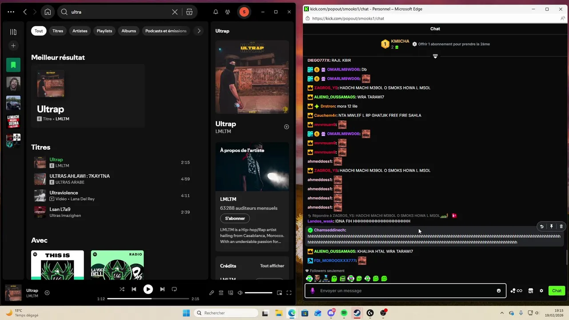The height and width of the screenshot is (320, 569).
Task: Open Spotify from the Windows taskbar
Action: [x=344, y=313]
